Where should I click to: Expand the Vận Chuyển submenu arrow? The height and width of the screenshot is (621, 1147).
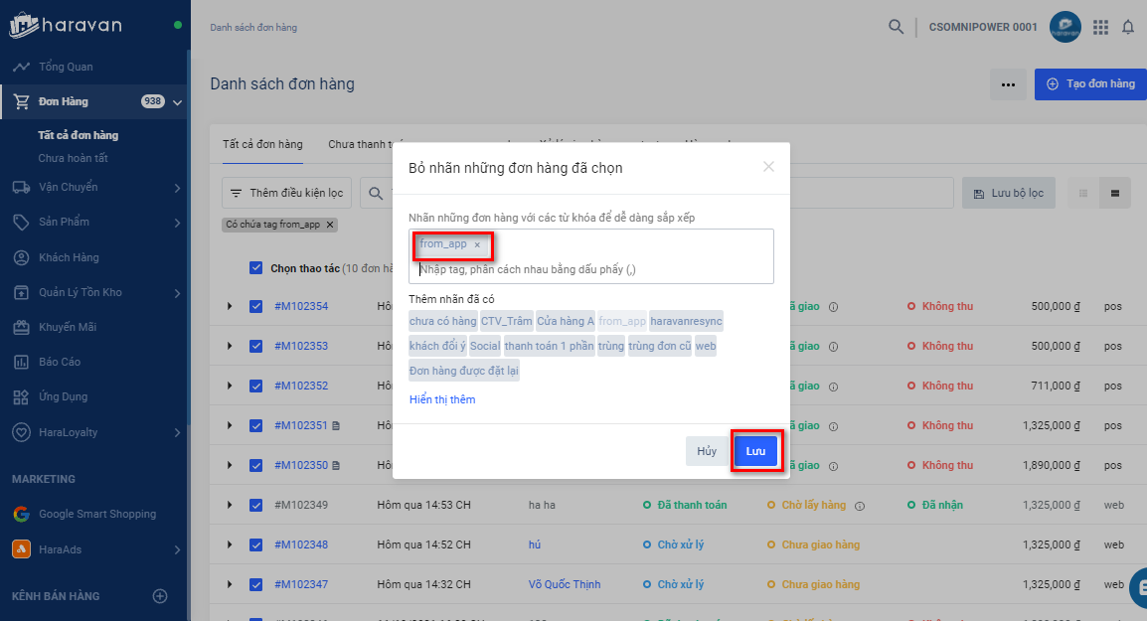(x=177, y=188)
